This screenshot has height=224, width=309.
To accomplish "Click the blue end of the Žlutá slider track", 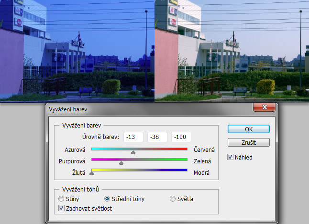I will pyautogui.click(x=185, y=170).
